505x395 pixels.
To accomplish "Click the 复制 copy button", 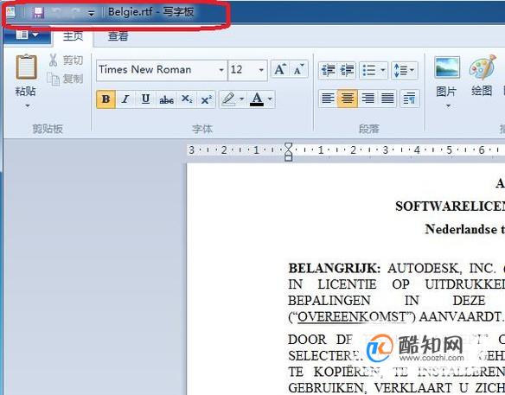I will pos(66,79).
